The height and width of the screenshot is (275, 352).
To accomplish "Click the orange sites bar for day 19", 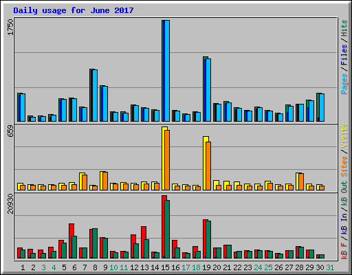I will (208, 166).
